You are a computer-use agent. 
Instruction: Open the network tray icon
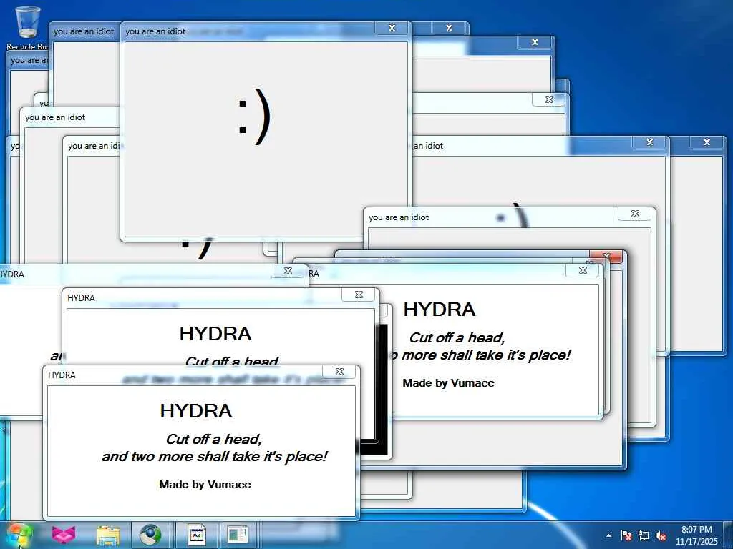[644, 535]
